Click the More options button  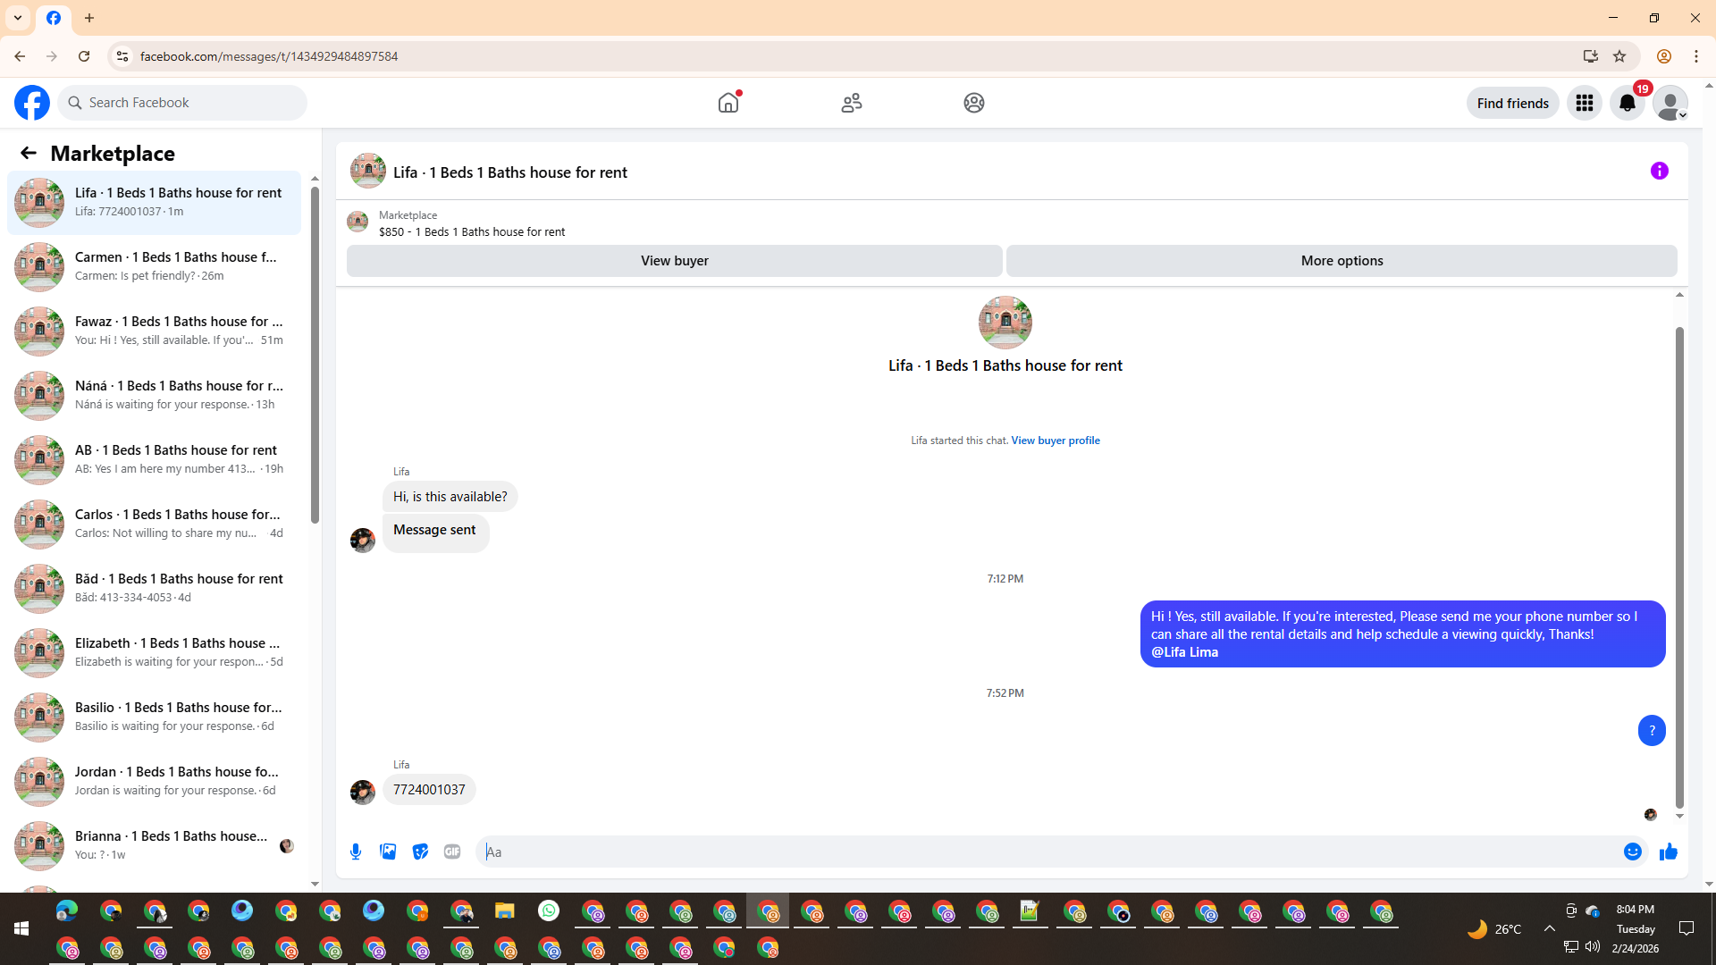pos(1341,261)
